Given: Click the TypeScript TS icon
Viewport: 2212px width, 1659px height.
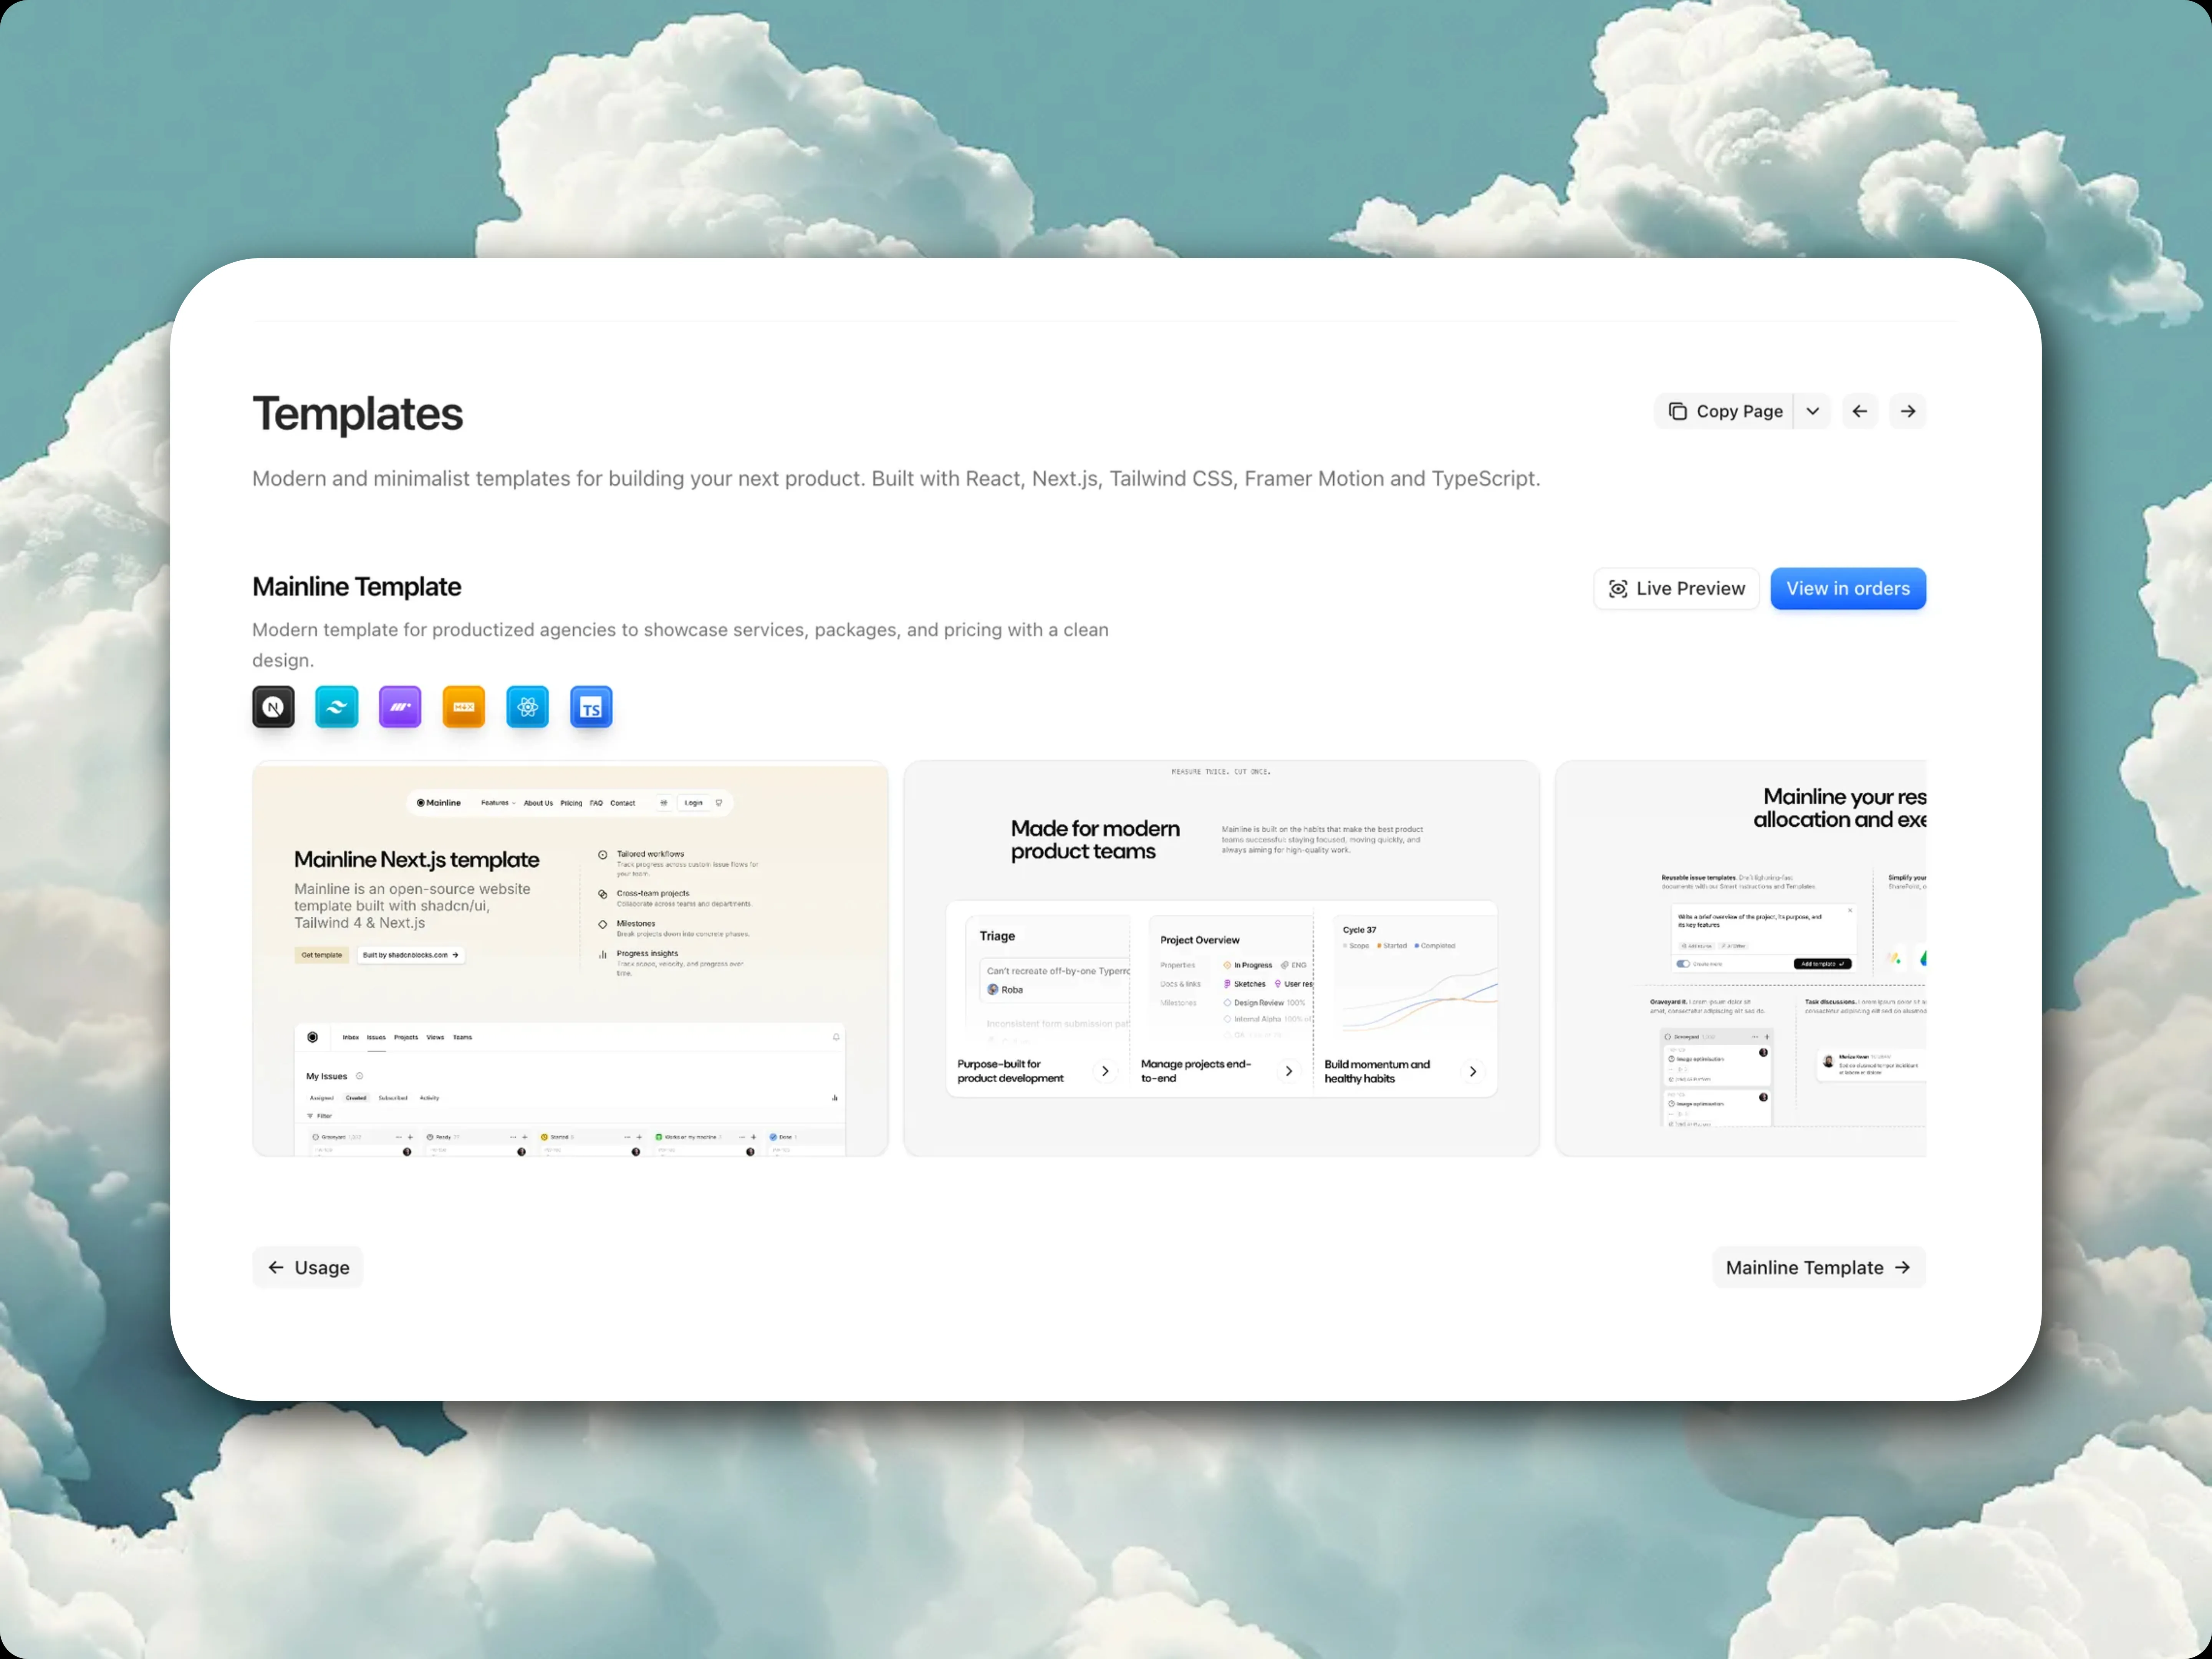Looking at the screenshot, I should coord(591,707).
